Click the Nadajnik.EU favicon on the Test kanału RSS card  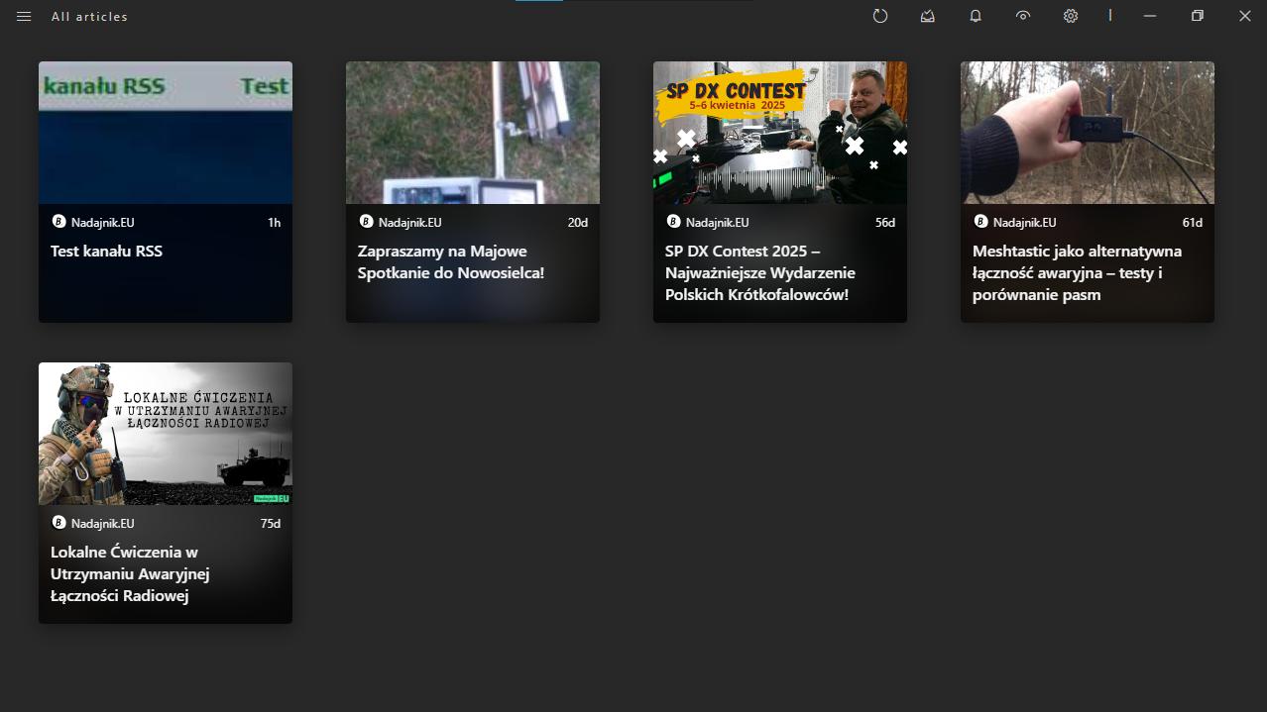tap(58, 222)
